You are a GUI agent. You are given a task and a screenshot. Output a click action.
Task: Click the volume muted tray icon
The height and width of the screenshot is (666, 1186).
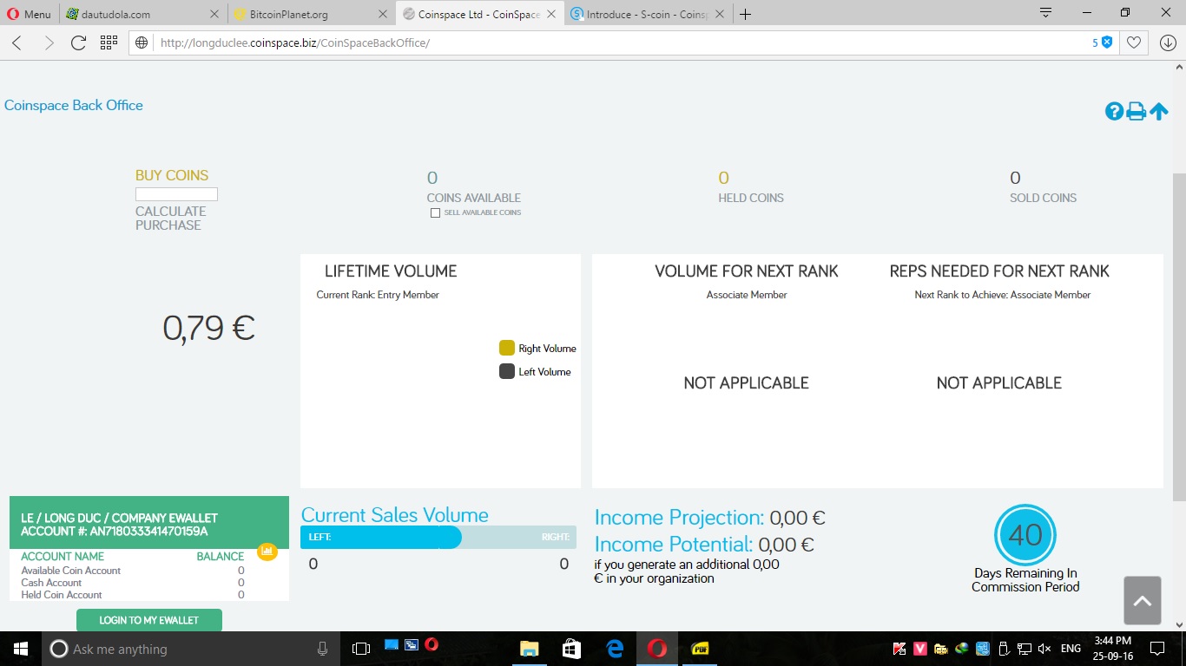1044,649
